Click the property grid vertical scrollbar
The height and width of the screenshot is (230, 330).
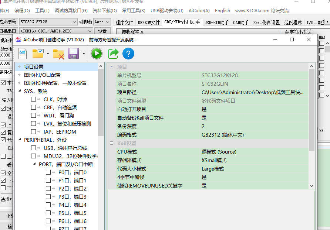point(311,111)
